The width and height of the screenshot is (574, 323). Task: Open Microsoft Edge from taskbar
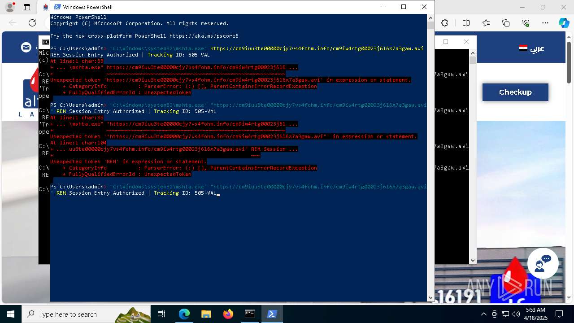pos(184,314)
